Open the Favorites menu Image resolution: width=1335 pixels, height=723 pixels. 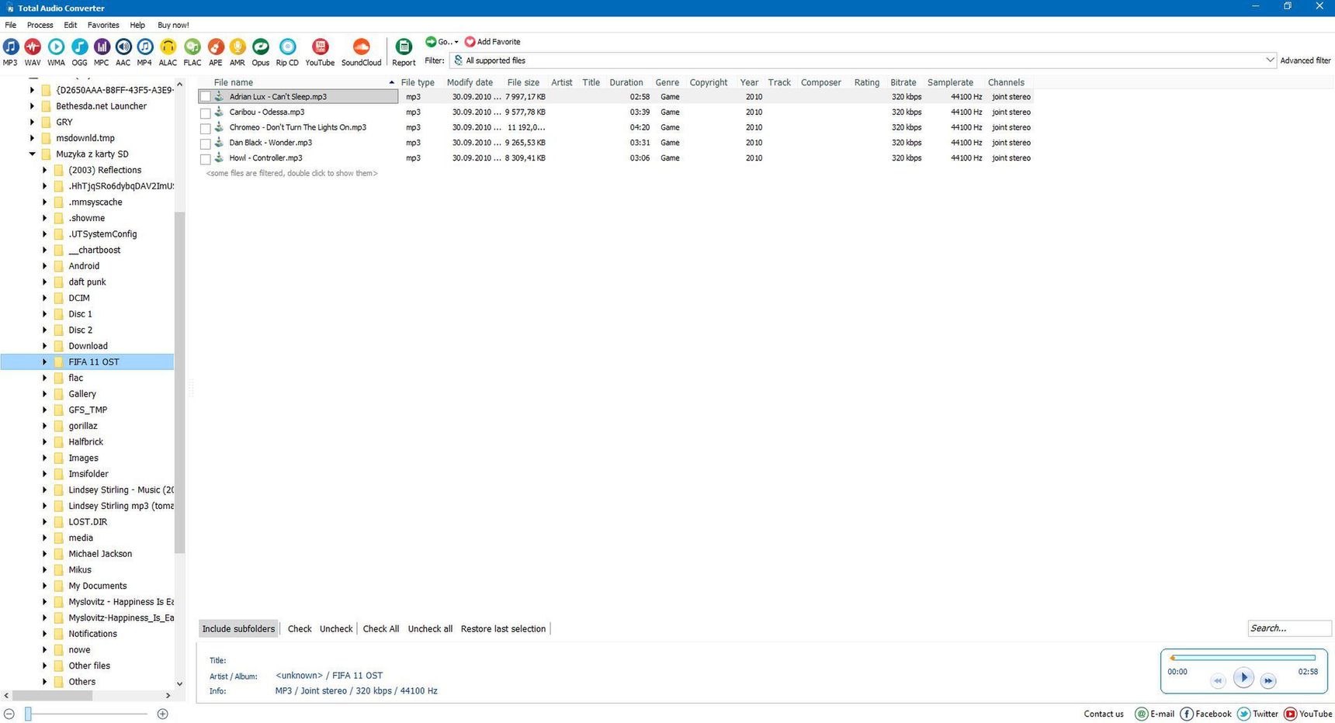(x=103, y=25)
